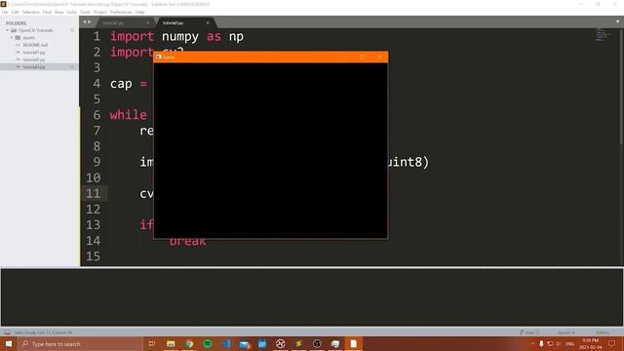The width and height of the screenshot is (624, 351).
Task: Open the Action Center notifications
Action: [x=611, y=344]
